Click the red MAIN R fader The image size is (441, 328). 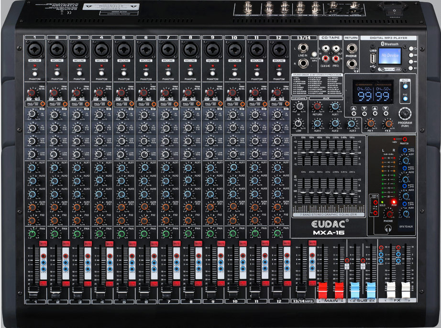339,291
